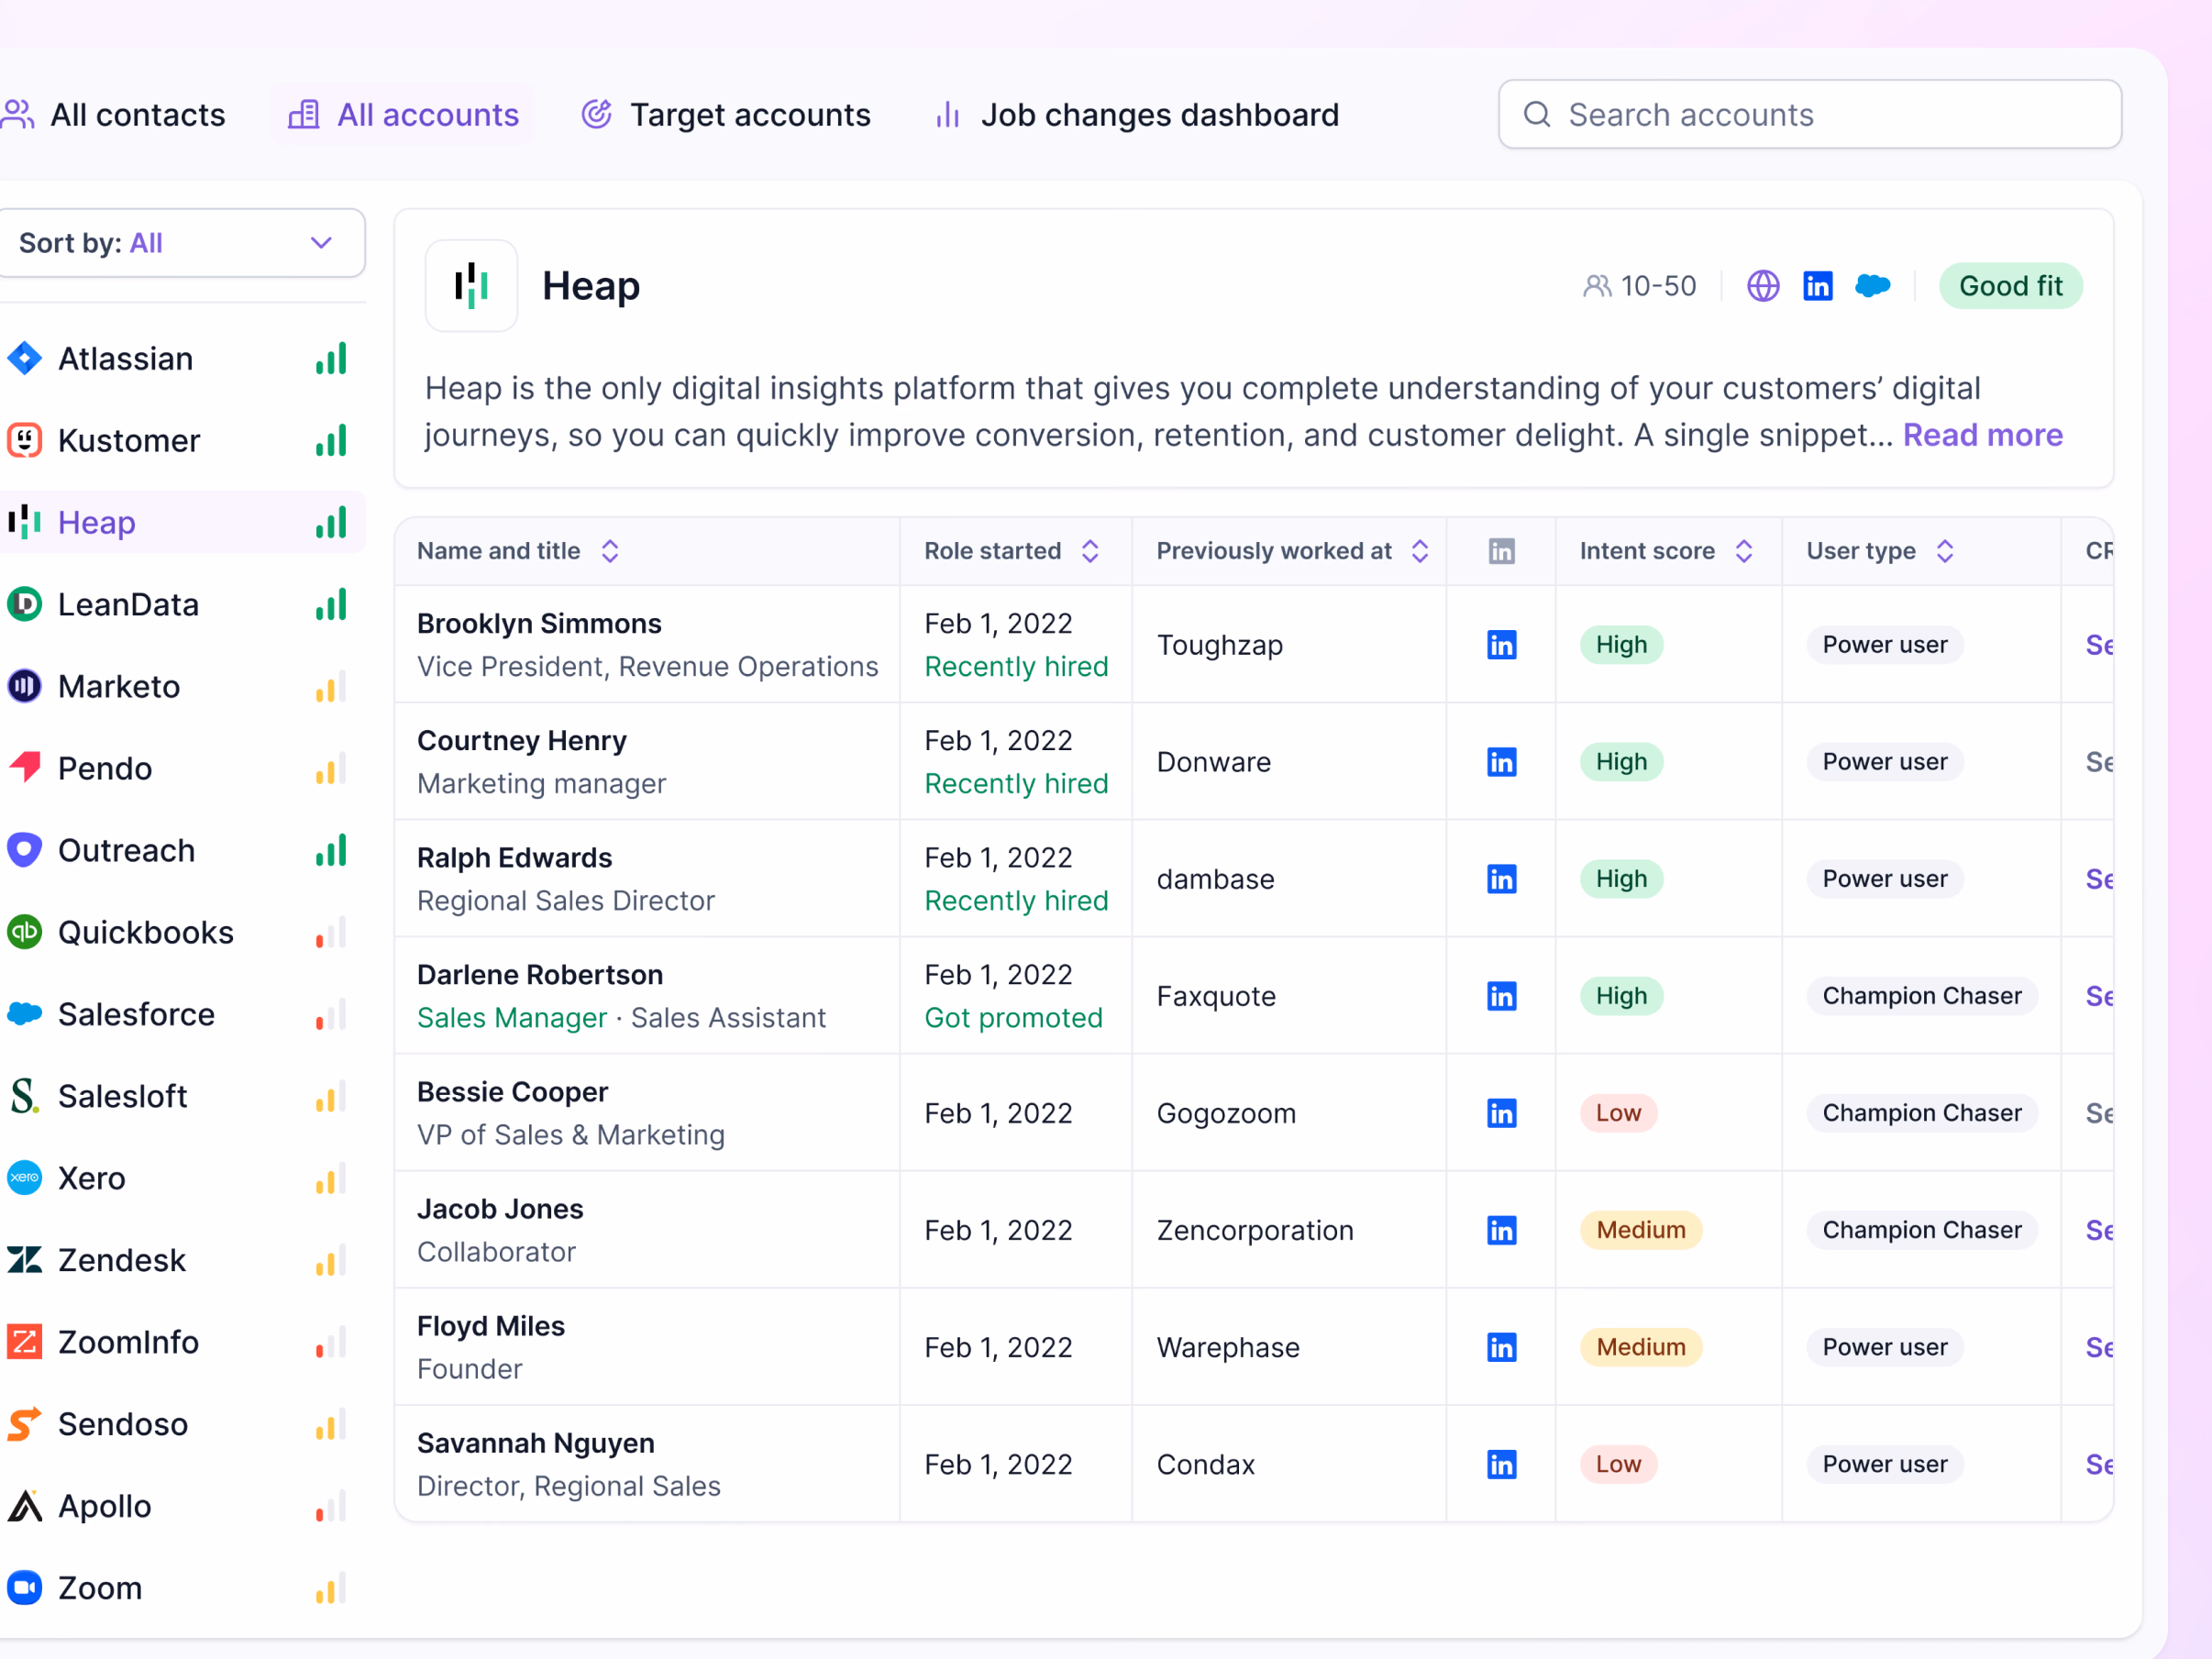Click in the Search accounts field
Image resolution: width=2212 pixels, height=1659 pixels.
pos(1809,115)
